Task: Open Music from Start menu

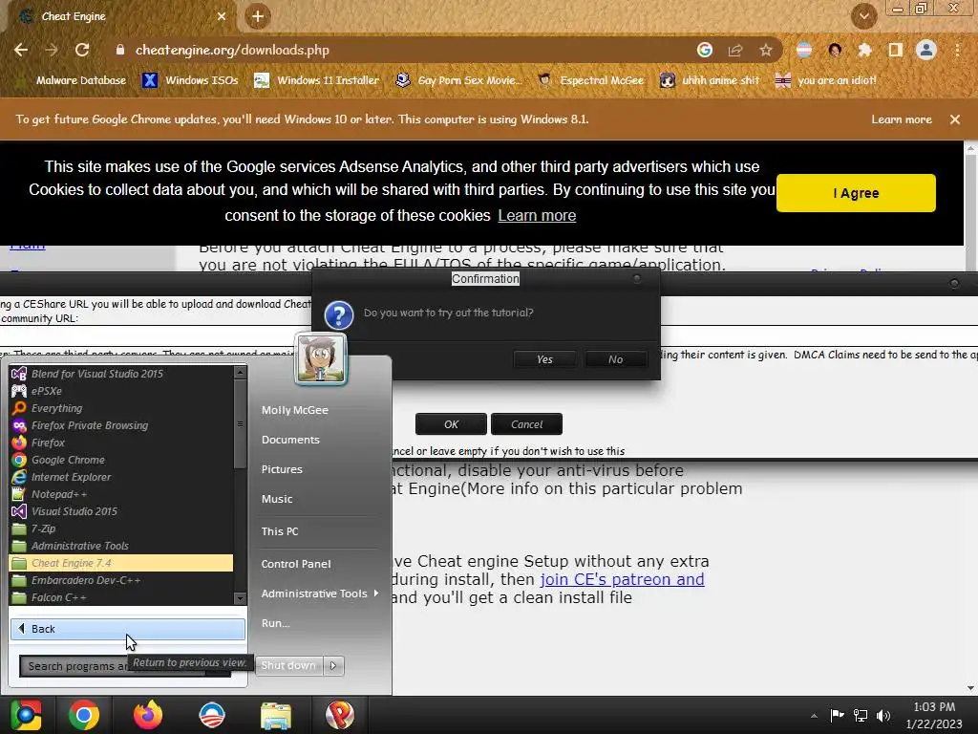Action: pyautogui.click(x=277, y=499)
